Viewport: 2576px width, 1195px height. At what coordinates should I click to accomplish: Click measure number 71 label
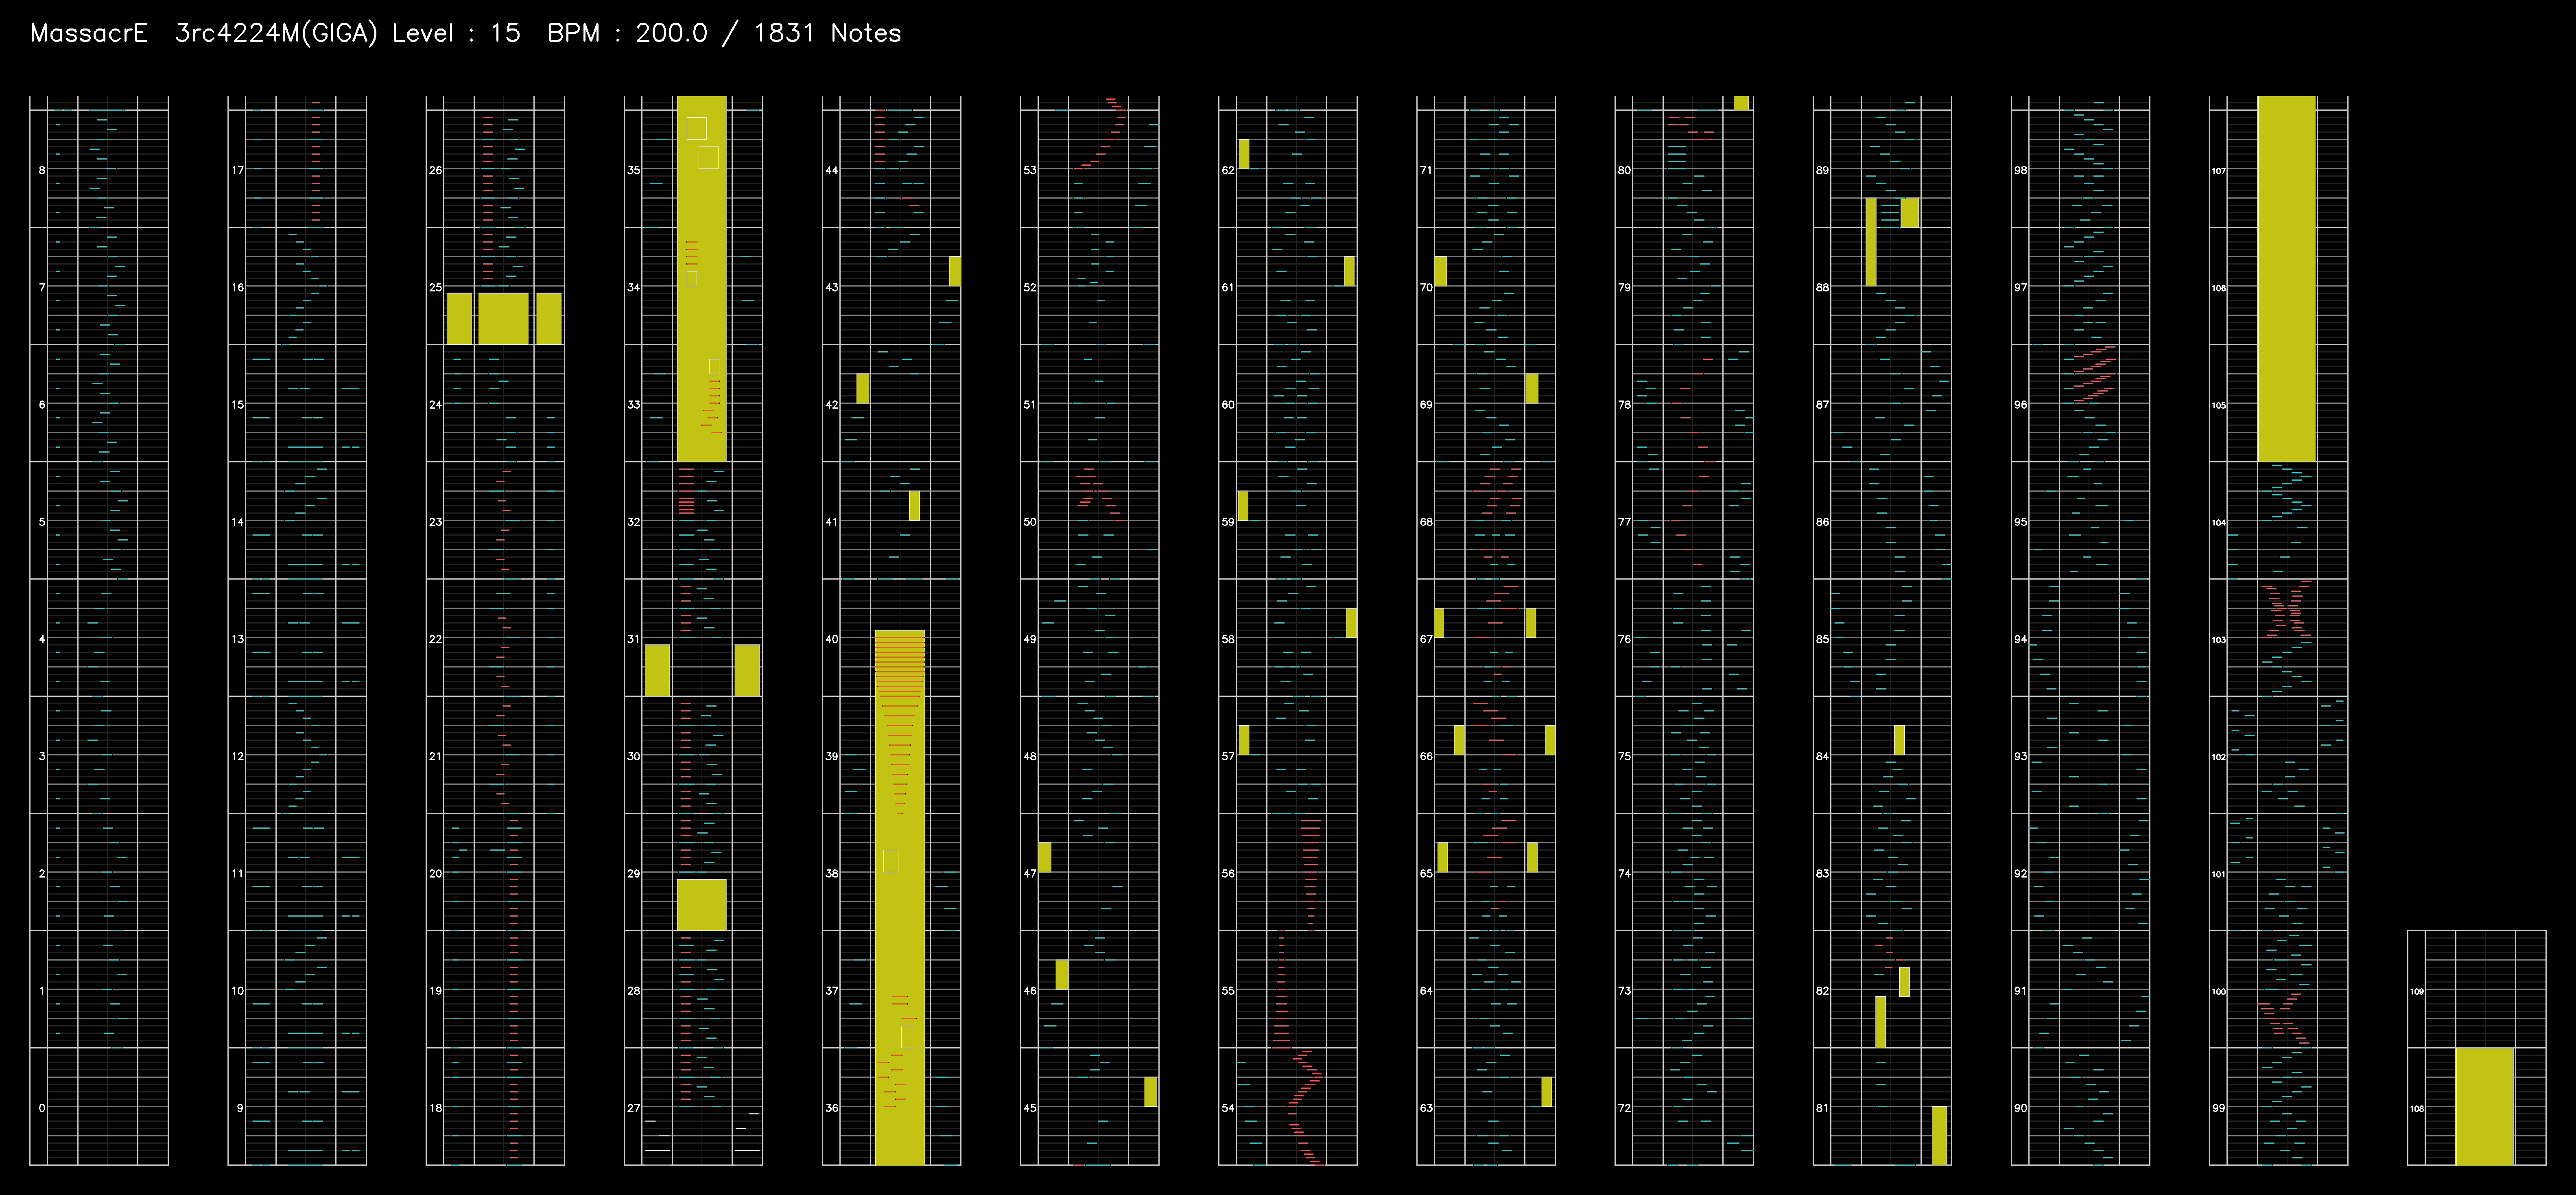coord(1426,170)
